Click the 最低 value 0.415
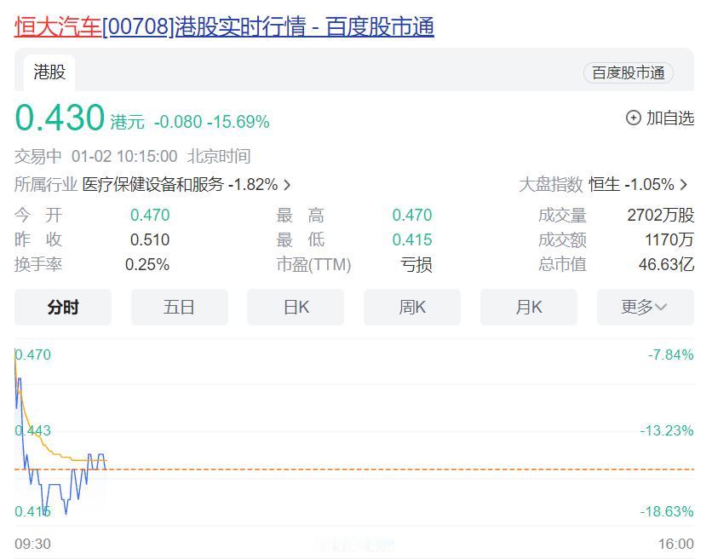The width and height of the screenshot is (712, 559). point(412,239)
